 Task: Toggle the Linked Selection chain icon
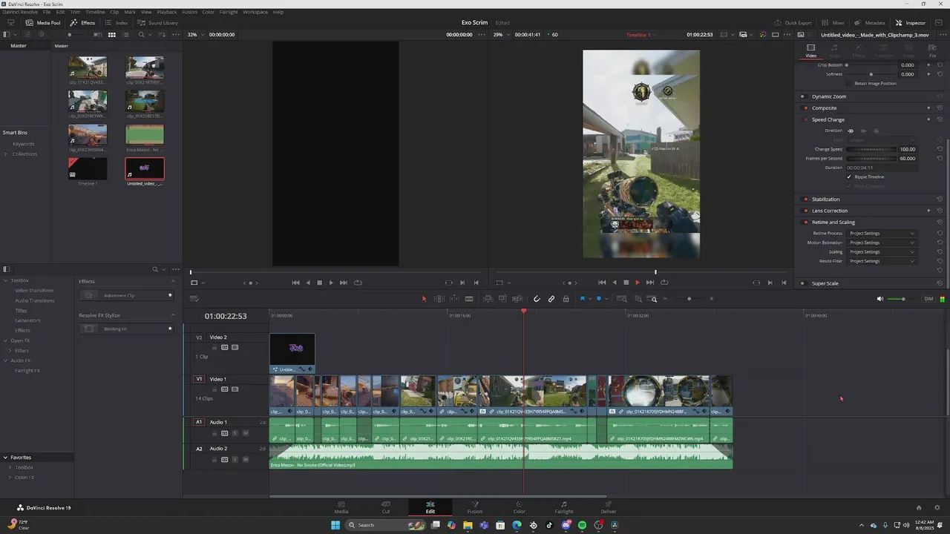(551, 299)
